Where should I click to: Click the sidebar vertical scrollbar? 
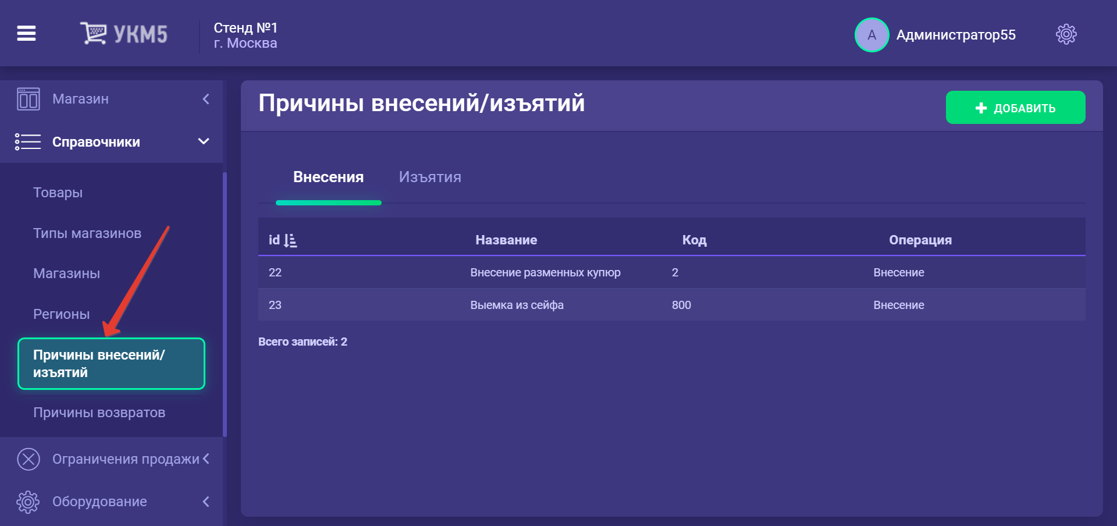point(225,303)
